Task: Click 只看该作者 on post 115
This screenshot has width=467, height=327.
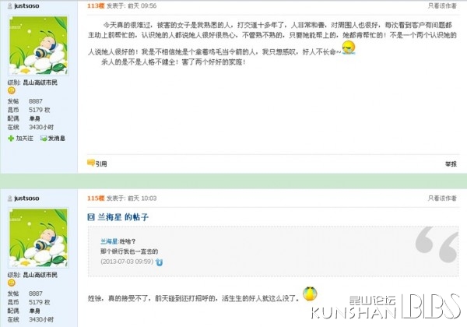Action: pos(442,198)
